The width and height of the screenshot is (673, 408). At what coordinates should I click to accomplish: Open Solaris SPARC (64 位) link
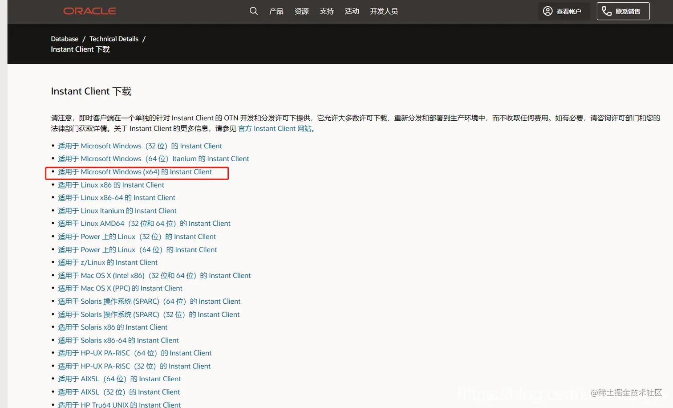pos(149,301)
